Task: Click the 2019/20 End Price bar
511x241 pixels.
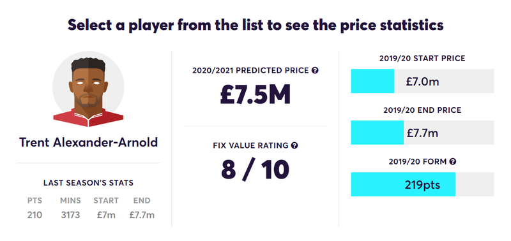Action: [x=422, y=133]
